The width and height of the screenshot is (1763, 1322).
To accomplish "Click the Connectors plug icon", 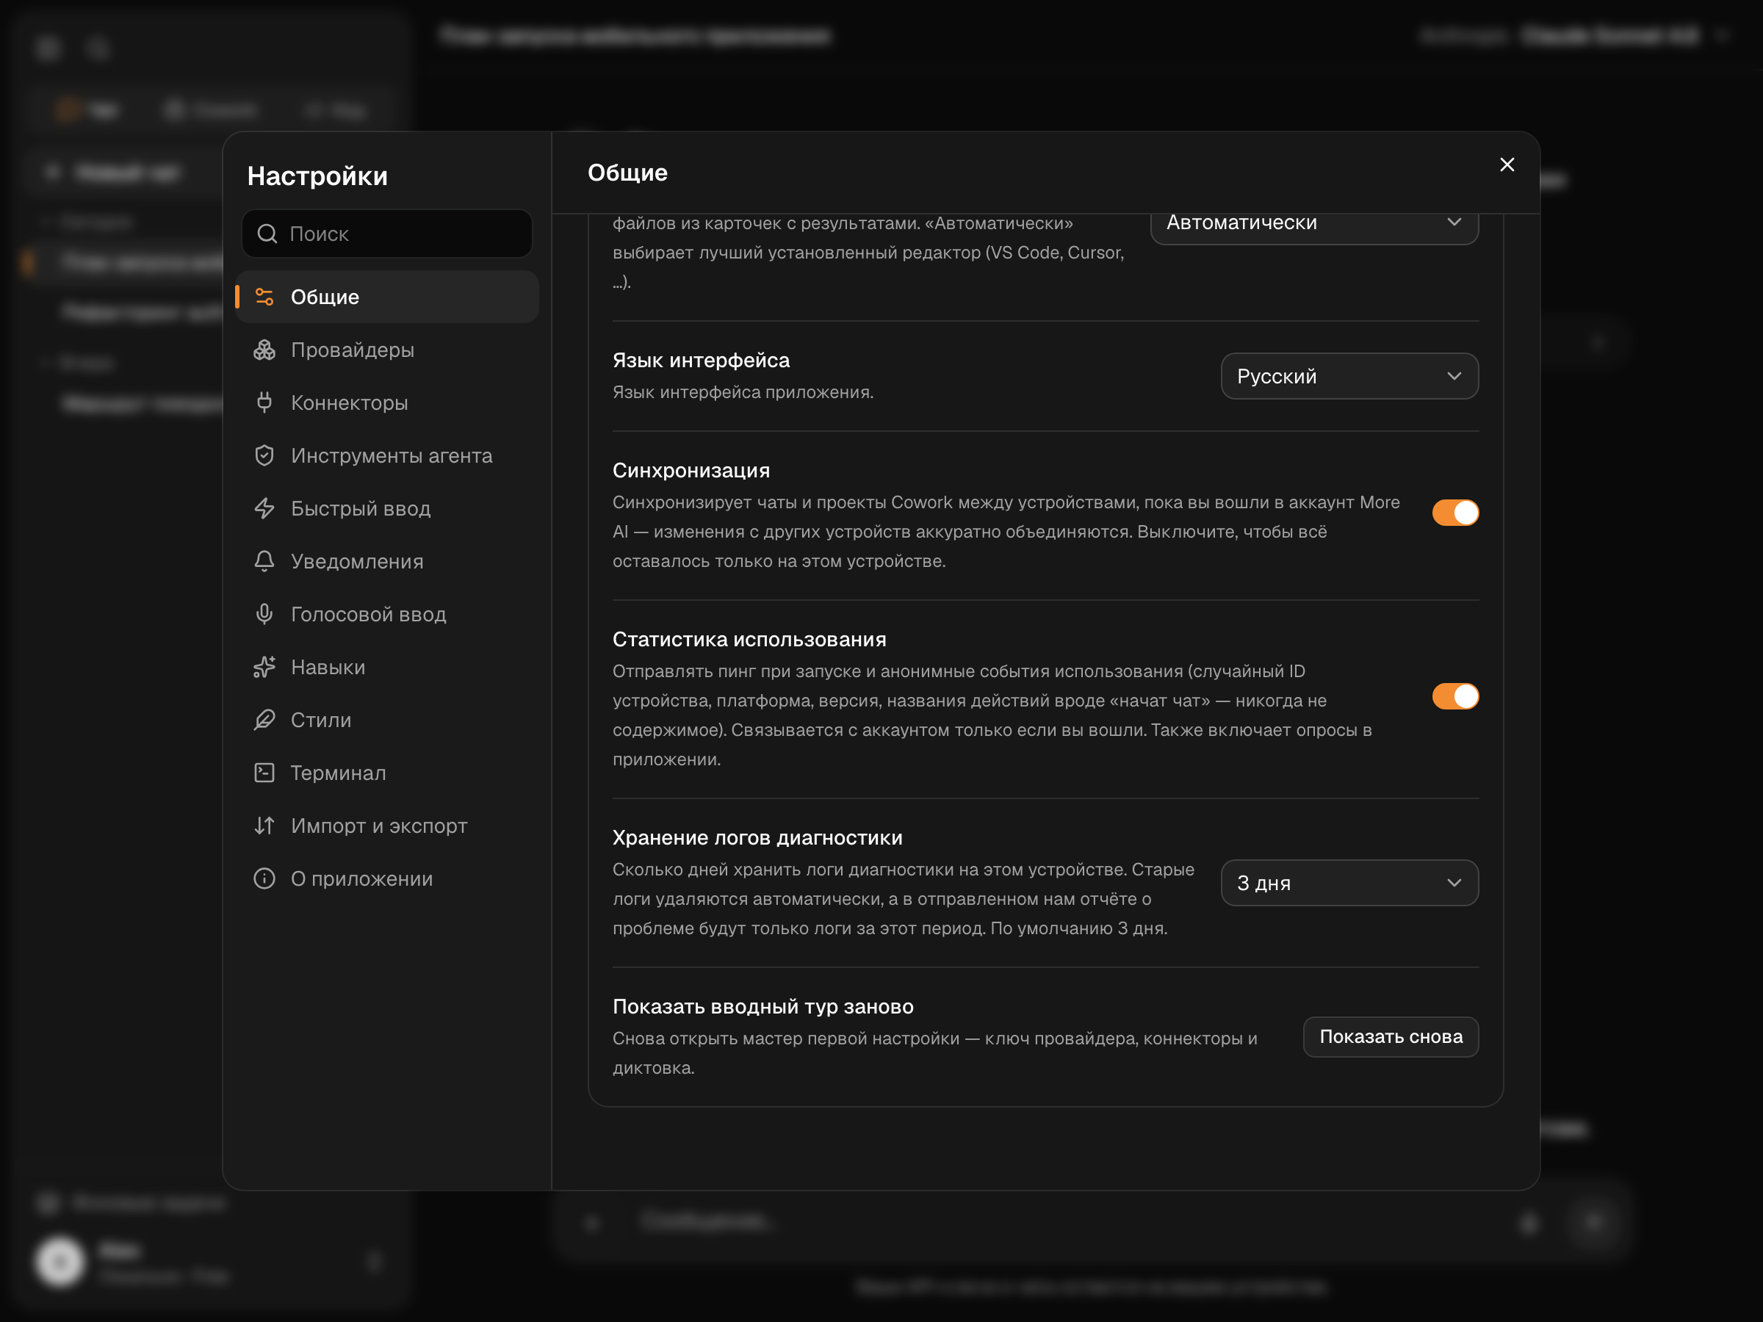I will (x=264, y=402).
